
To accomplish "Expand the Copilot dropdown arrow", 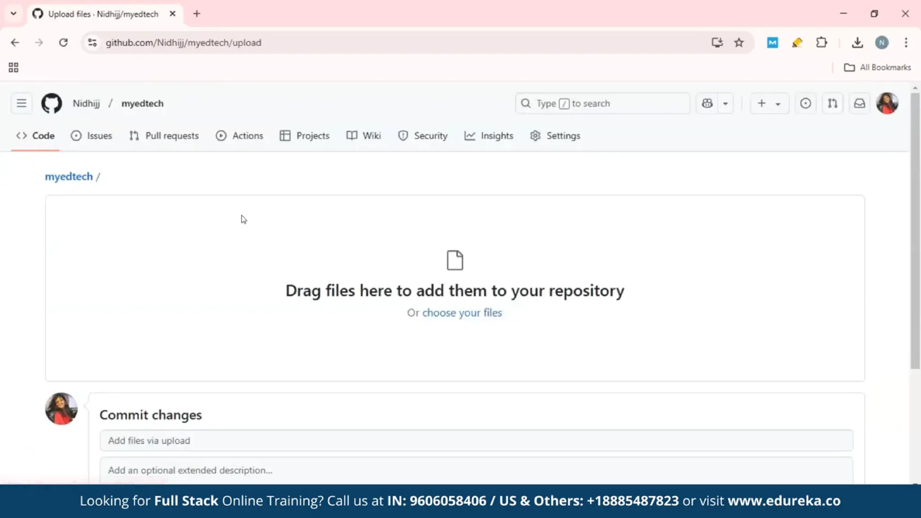I will (x=725, y=103).
